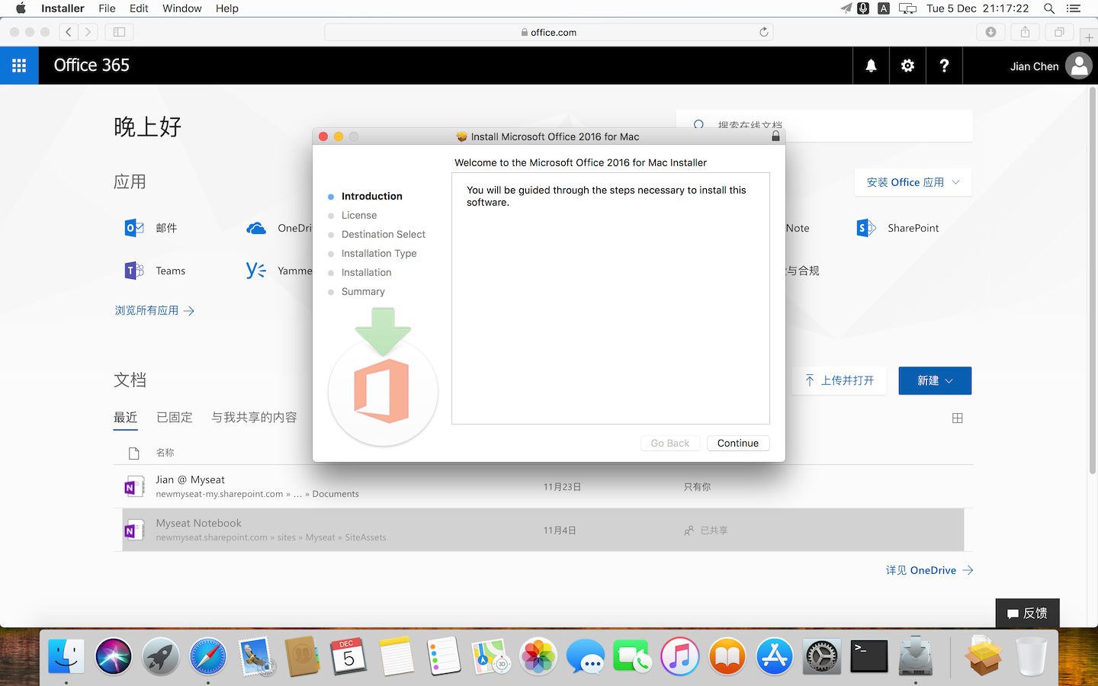Open the Myseat Notebook document row

(543, 530)
